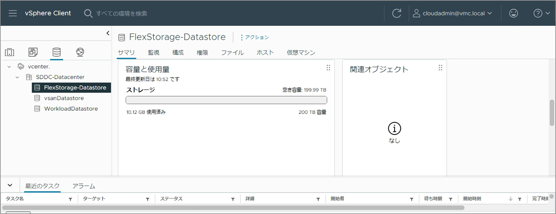Refresh the vSphere Client view
This screenshot has width=556, height=214.
(396, 13)
